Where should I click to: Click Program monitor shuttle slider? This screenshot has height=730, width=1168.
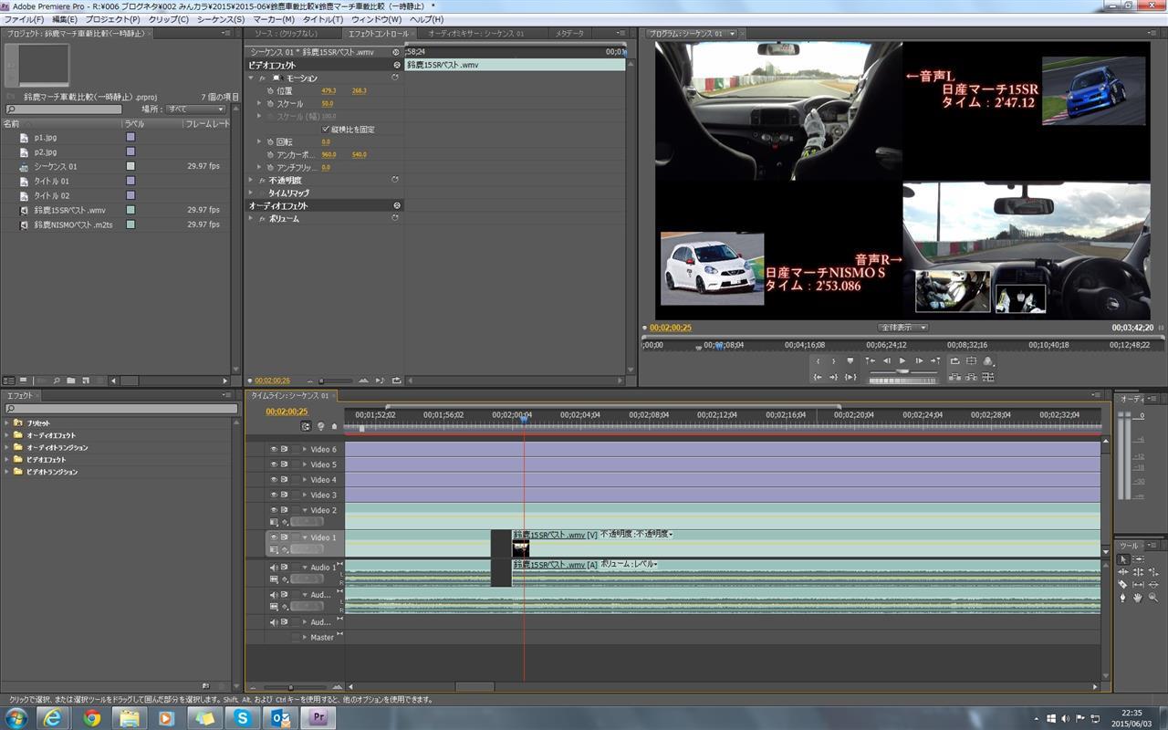(902, 371)
